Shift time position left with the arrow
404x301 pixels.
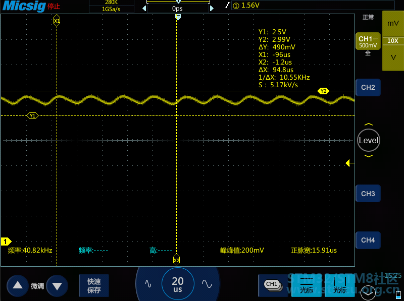pos(144,9)
